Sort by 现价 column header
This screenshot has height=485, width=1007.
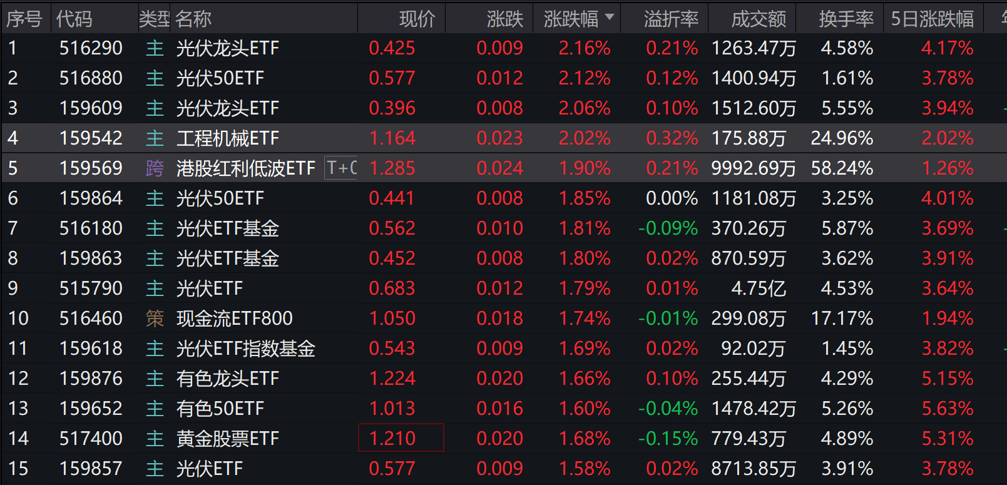tap(417, 19)
